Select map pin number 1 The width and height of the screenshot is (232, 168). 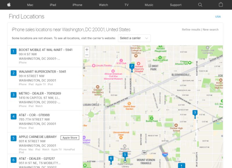click(182, 166)
